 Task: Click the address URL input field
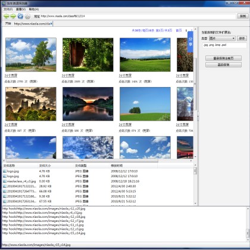(137, 16)
